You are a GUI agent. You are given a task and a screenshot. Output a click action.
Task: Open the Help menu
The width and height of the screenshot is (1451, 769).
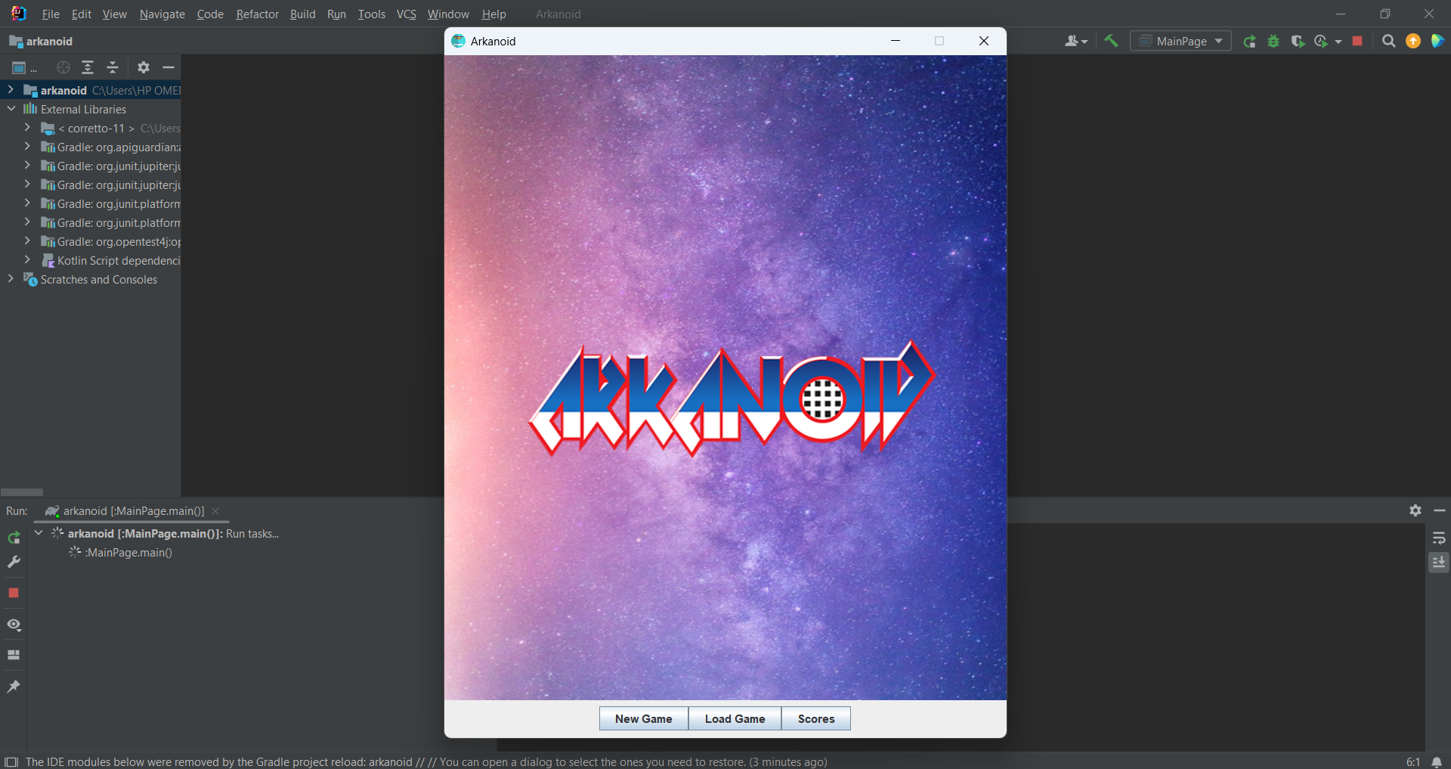pos(493,14)
